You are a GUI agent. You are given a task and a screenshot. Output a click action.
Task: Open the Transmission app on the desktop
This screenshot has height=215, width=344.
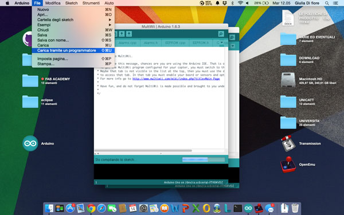(x=288, y=143)
